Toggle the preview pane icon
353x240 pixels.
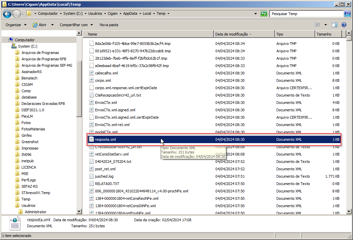pos(335,25)
